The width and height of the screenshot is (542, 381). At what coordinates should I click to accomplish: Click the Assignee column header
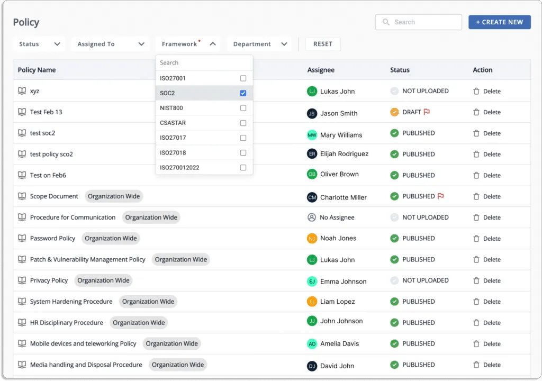(x=321, y=70)
